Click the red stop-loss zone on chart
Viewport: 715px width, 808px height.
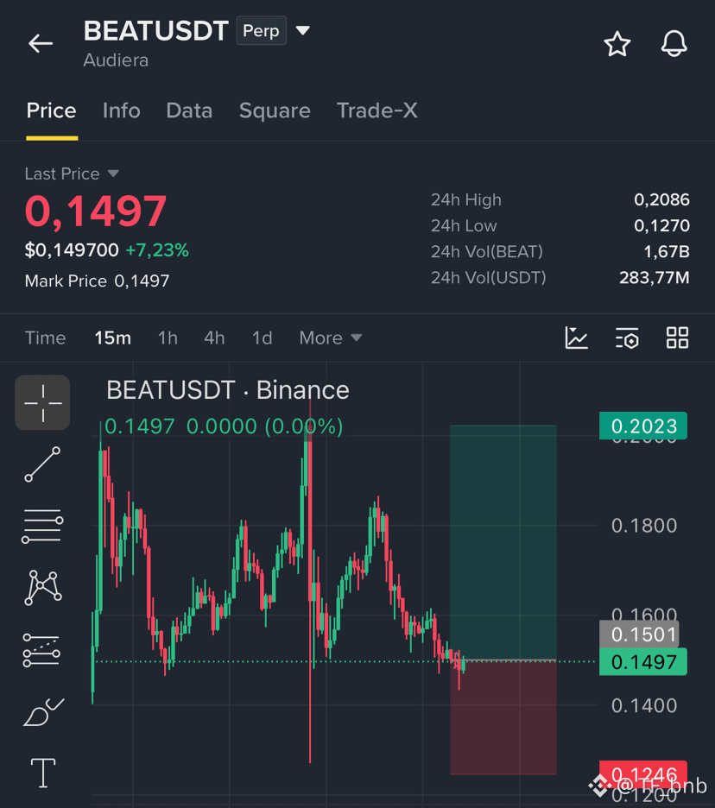click(503, 717)
